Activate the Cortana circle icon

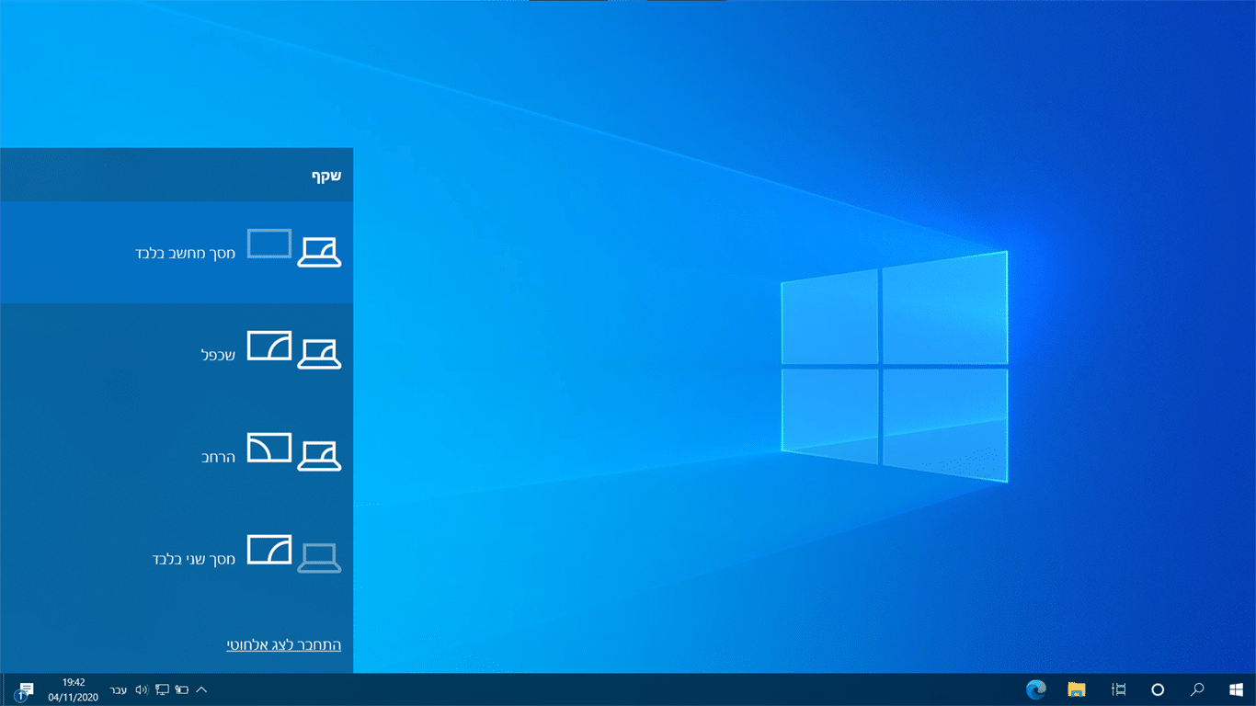(x=1158, y=689)
